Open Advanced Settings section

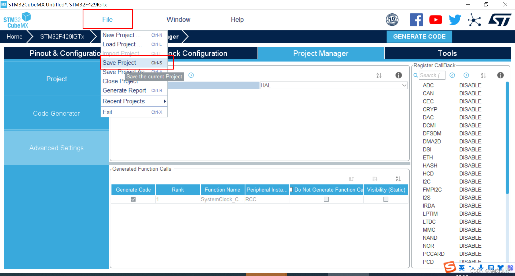56,148
